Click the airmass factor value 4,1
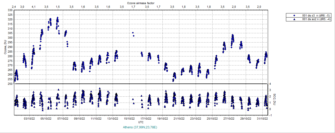Screen dimensions: 335x133 click(x=33, y=6)
